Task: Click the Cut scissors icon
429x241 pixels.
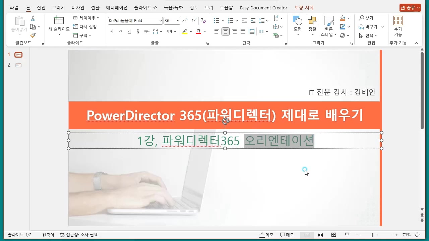Action: pyautogui.click(x=33, y=18)
